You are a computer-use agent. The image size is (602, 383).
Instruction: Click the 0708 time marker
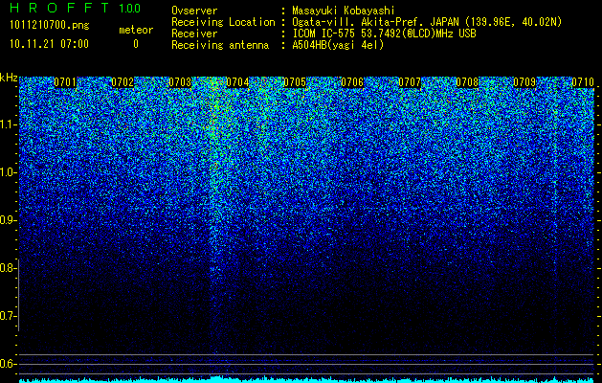[x=467, y=82]
